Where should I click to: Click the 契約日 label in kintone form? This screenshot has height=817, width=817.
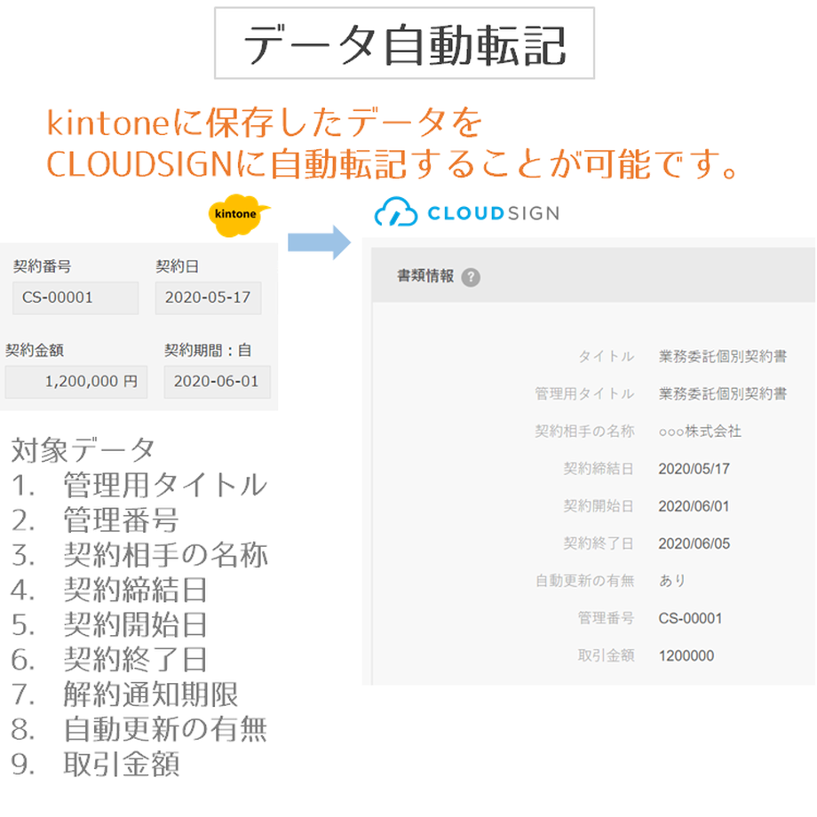(x=177, y=266)
